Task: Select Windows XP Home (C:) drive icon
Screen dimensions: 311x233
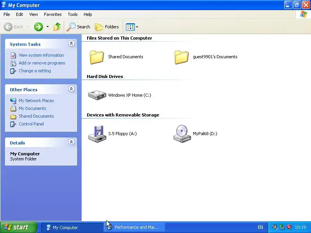Action: (x=97, y=95)
